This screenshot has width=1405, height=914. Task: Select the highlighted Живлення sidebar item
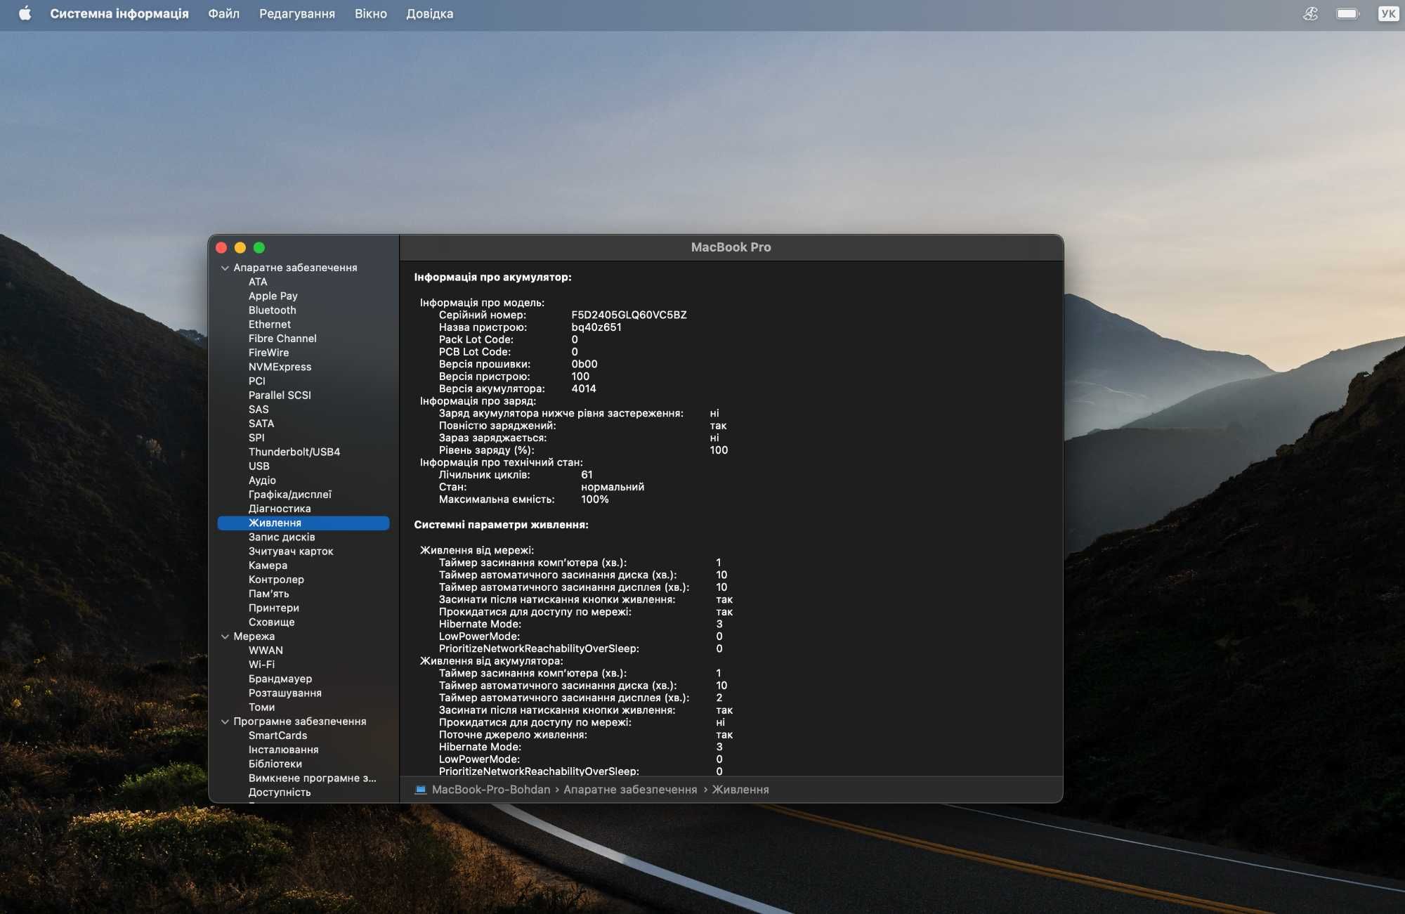[303, 523]
